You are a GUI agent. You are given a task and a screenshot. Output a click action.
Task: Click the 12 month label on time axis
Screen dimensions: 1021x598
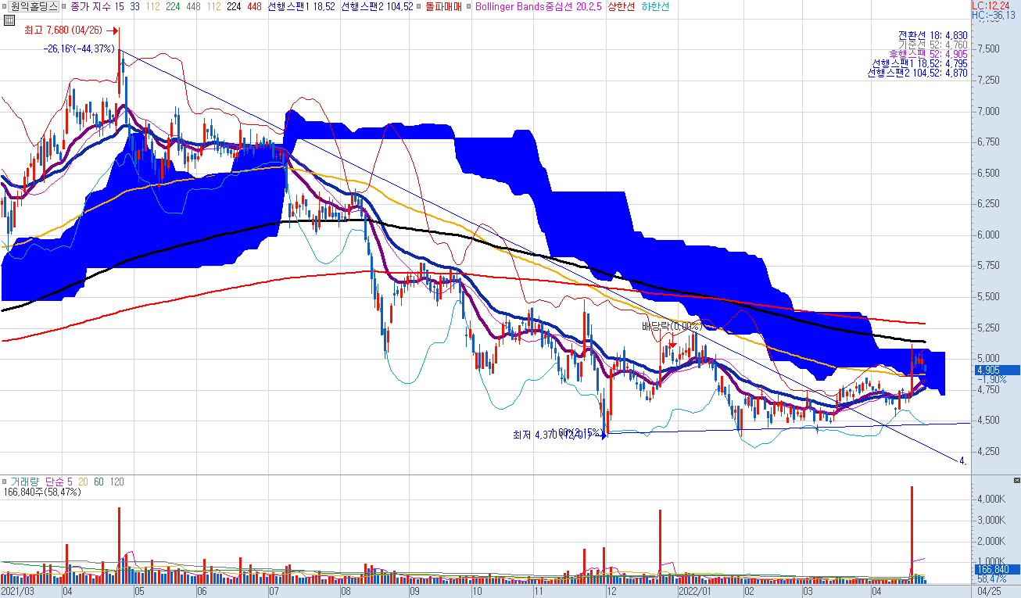613,592
